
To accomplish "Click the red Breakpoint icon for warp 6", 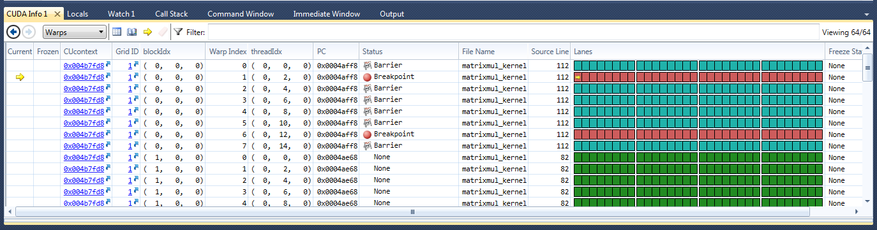I will tap(367, 134).
